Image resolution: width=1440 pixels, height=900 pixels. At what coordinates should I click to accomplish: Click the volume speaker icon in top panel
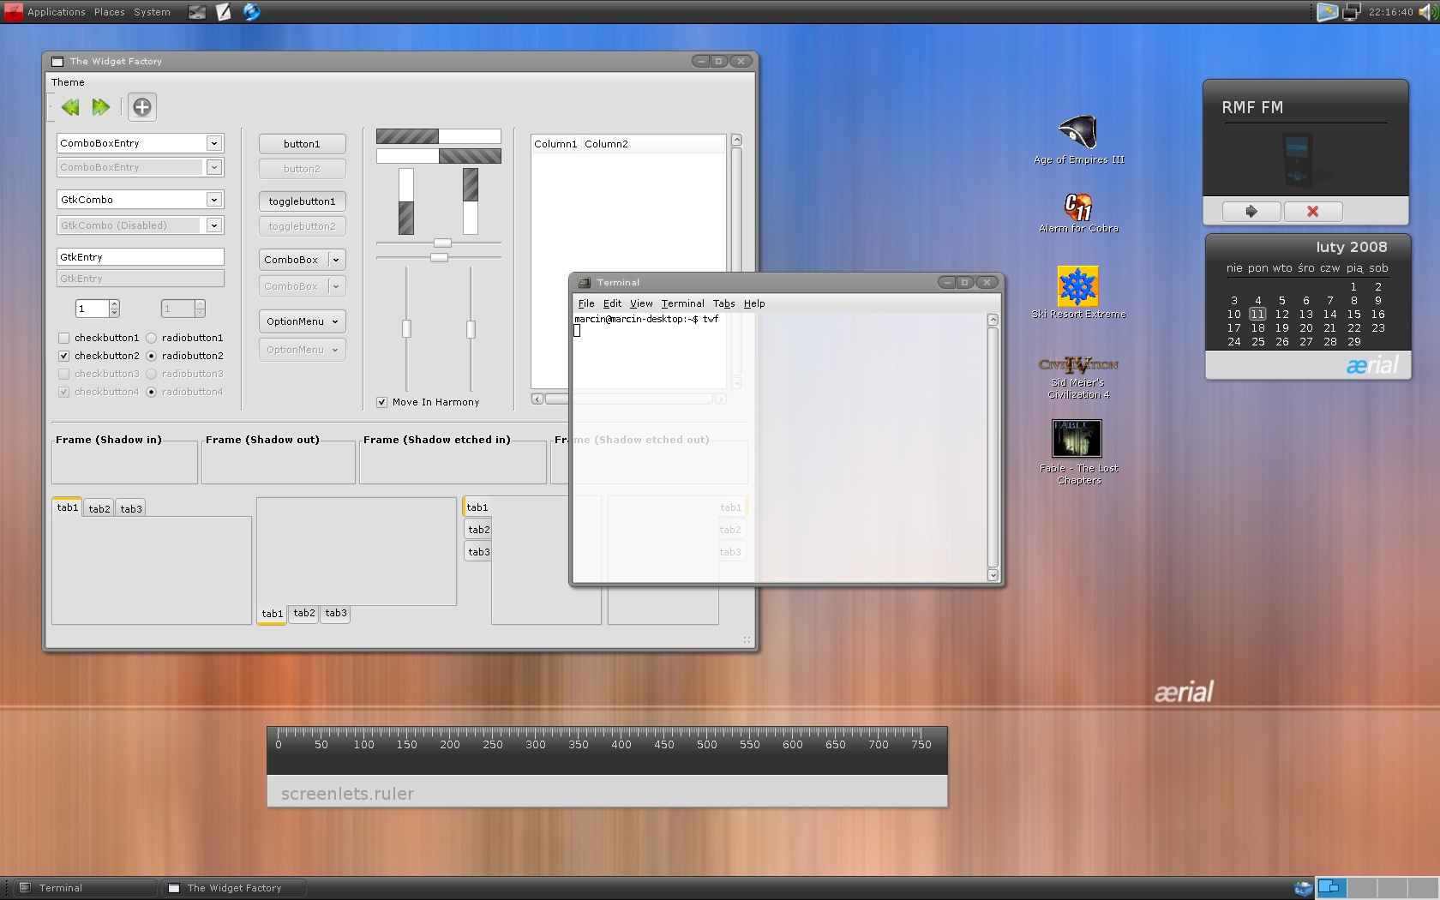[1429, 12]
